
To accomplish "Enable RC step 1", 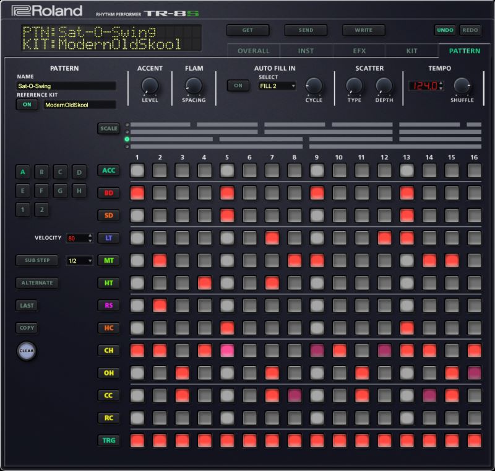I will (x=137, y=418).
